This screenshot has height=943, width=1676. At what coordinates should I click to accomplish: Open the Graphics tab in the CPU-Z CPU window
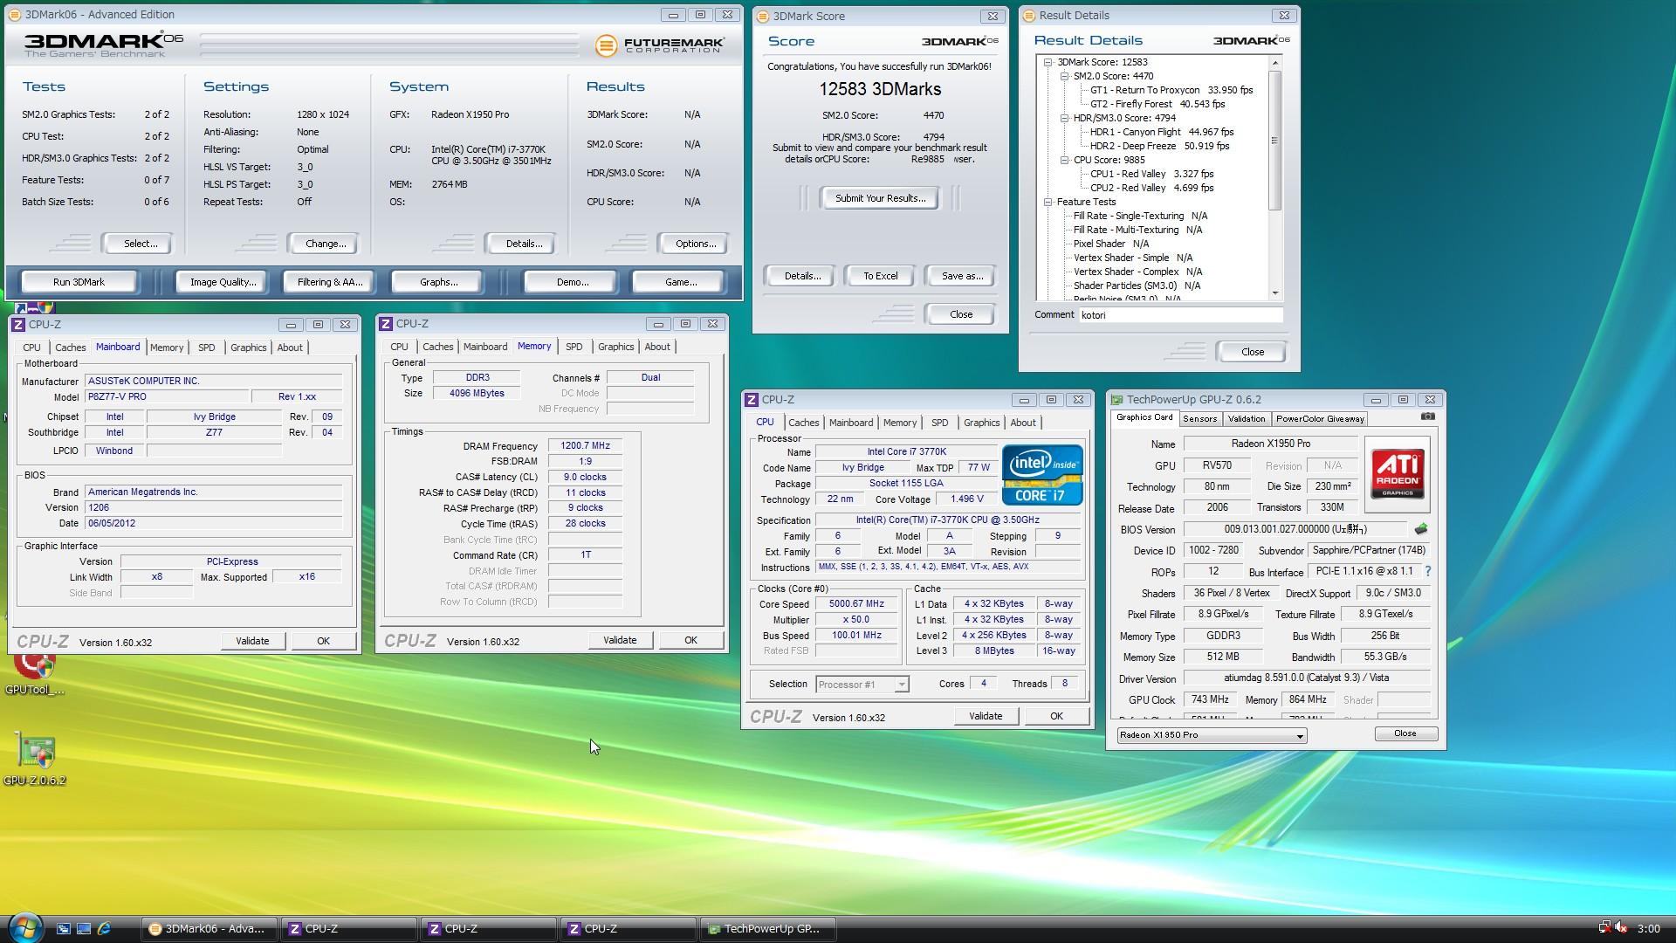[x=981, y=423]
